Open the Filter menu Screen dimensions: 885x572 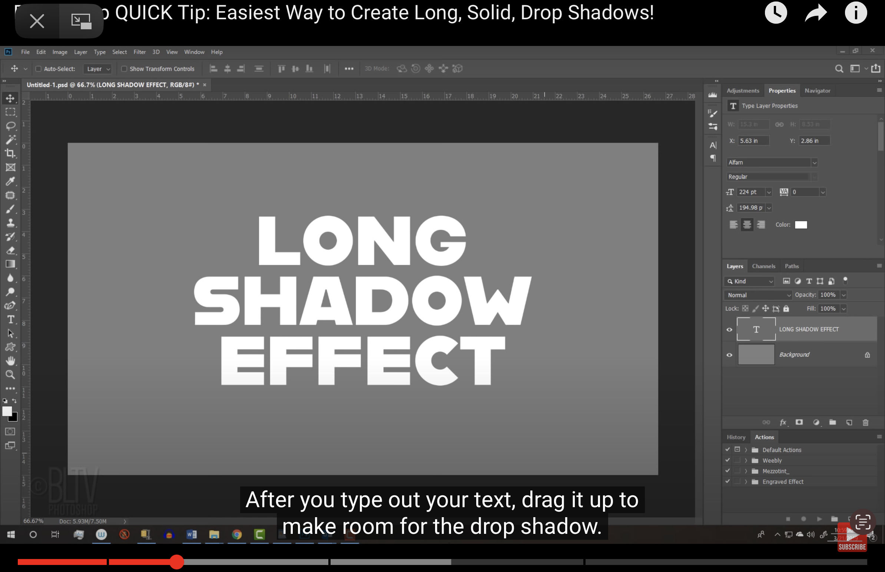(x=139, y=51)
